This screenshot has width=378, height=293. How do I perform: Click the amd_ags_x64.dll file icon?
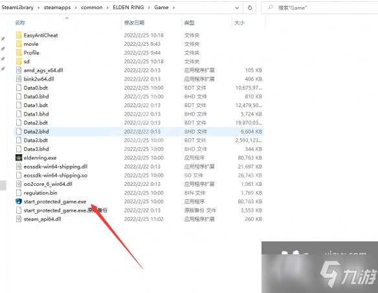(x=19, y=70)
